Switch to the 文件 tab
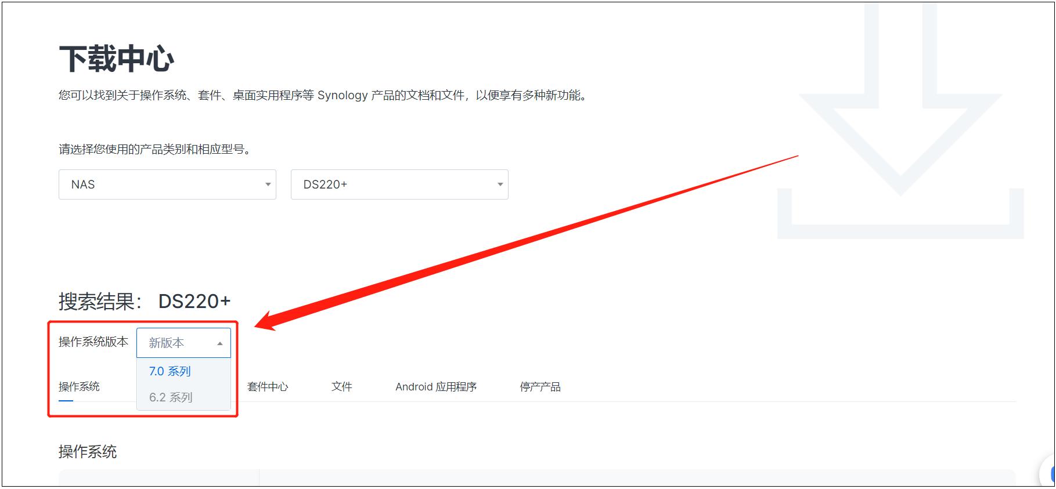Viewport: 1056px width, 489px height. coord(342,387)
